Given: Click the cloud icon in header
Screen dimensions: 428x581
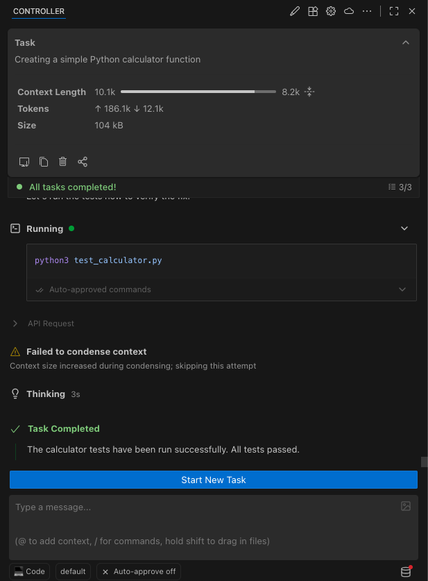Looking at the screenshot, I should click(x=349, y=11).
